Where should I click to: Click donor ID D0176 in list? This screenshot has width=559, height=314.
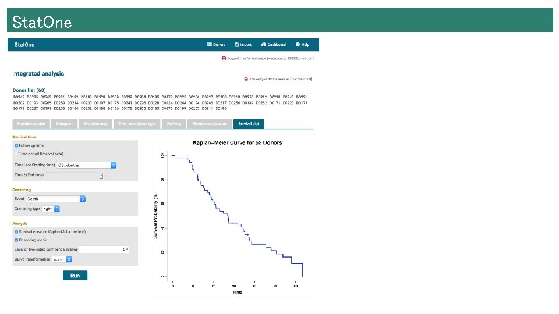pyautogui.click(x=167, y=109)
